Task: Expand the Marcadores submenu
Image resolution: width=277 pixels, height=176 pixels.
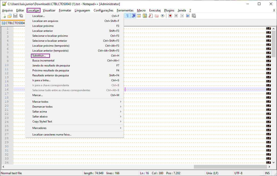Action: [x=74, y=128]
